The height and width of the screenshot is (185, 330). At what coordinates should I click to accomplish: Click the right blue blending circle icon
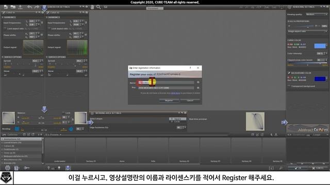tap(71, 129)
